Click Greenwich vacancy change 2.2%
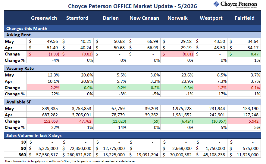 pos(55,88)
